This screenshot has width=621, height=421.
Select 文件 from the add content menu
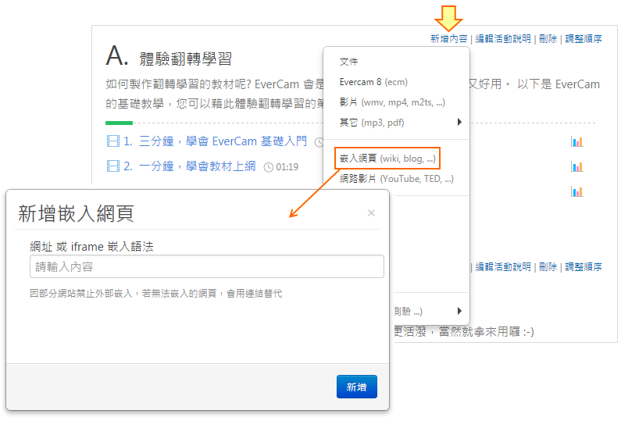point(349,62)
